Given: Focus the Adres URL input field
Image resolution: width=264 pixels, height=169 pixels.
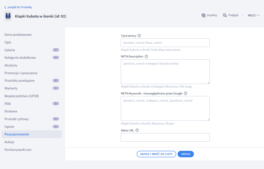Looking at the screenshot, I should point(165,137).
